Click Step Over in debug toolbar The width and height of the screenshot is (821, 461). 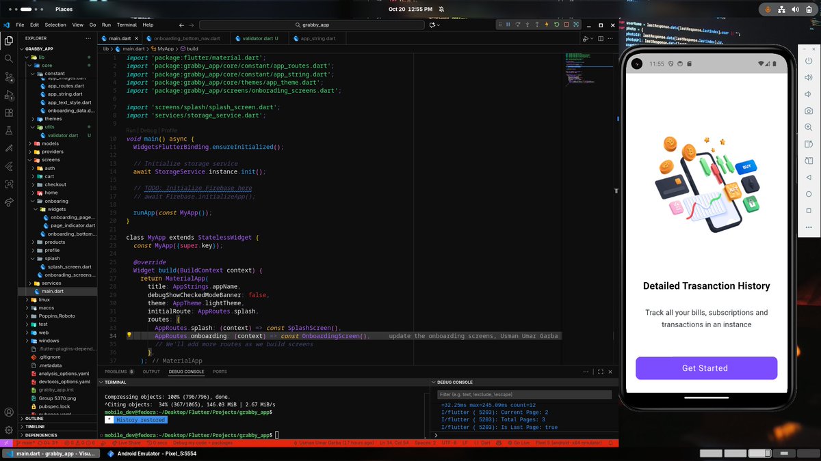[x=517, y=25]
